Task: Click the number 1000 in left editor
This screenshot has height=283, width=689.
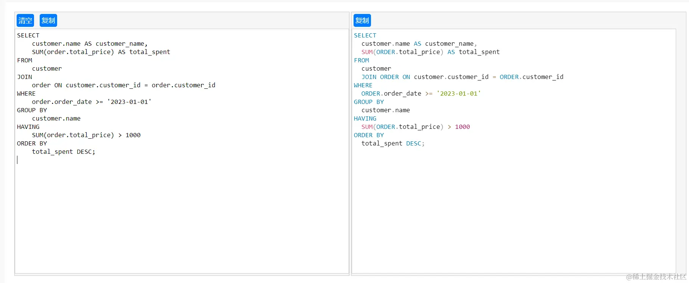Action: [133, 135]
